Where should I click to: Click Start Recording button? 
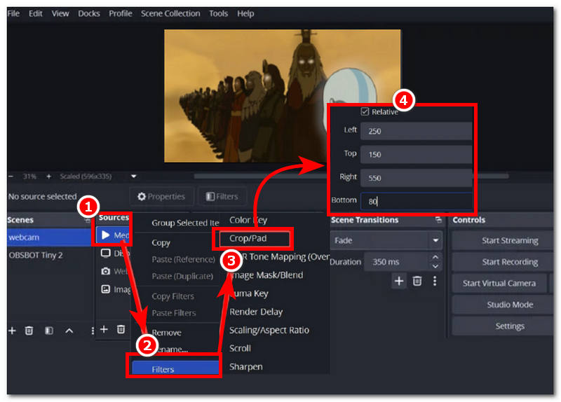click(503, 261)
